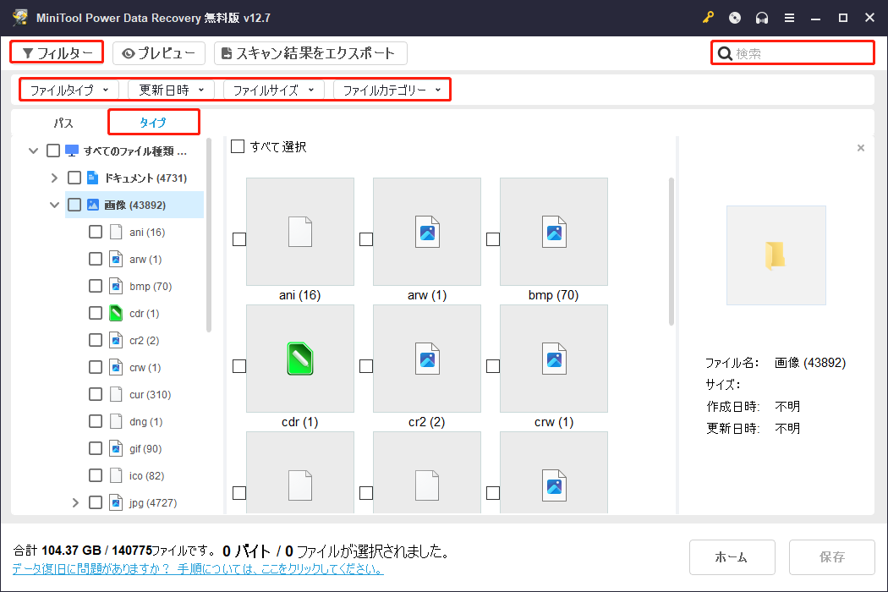Viewport: 888px width, 592px height.
Task: Open the bootable media disc icon
Action: coord(734,17)
